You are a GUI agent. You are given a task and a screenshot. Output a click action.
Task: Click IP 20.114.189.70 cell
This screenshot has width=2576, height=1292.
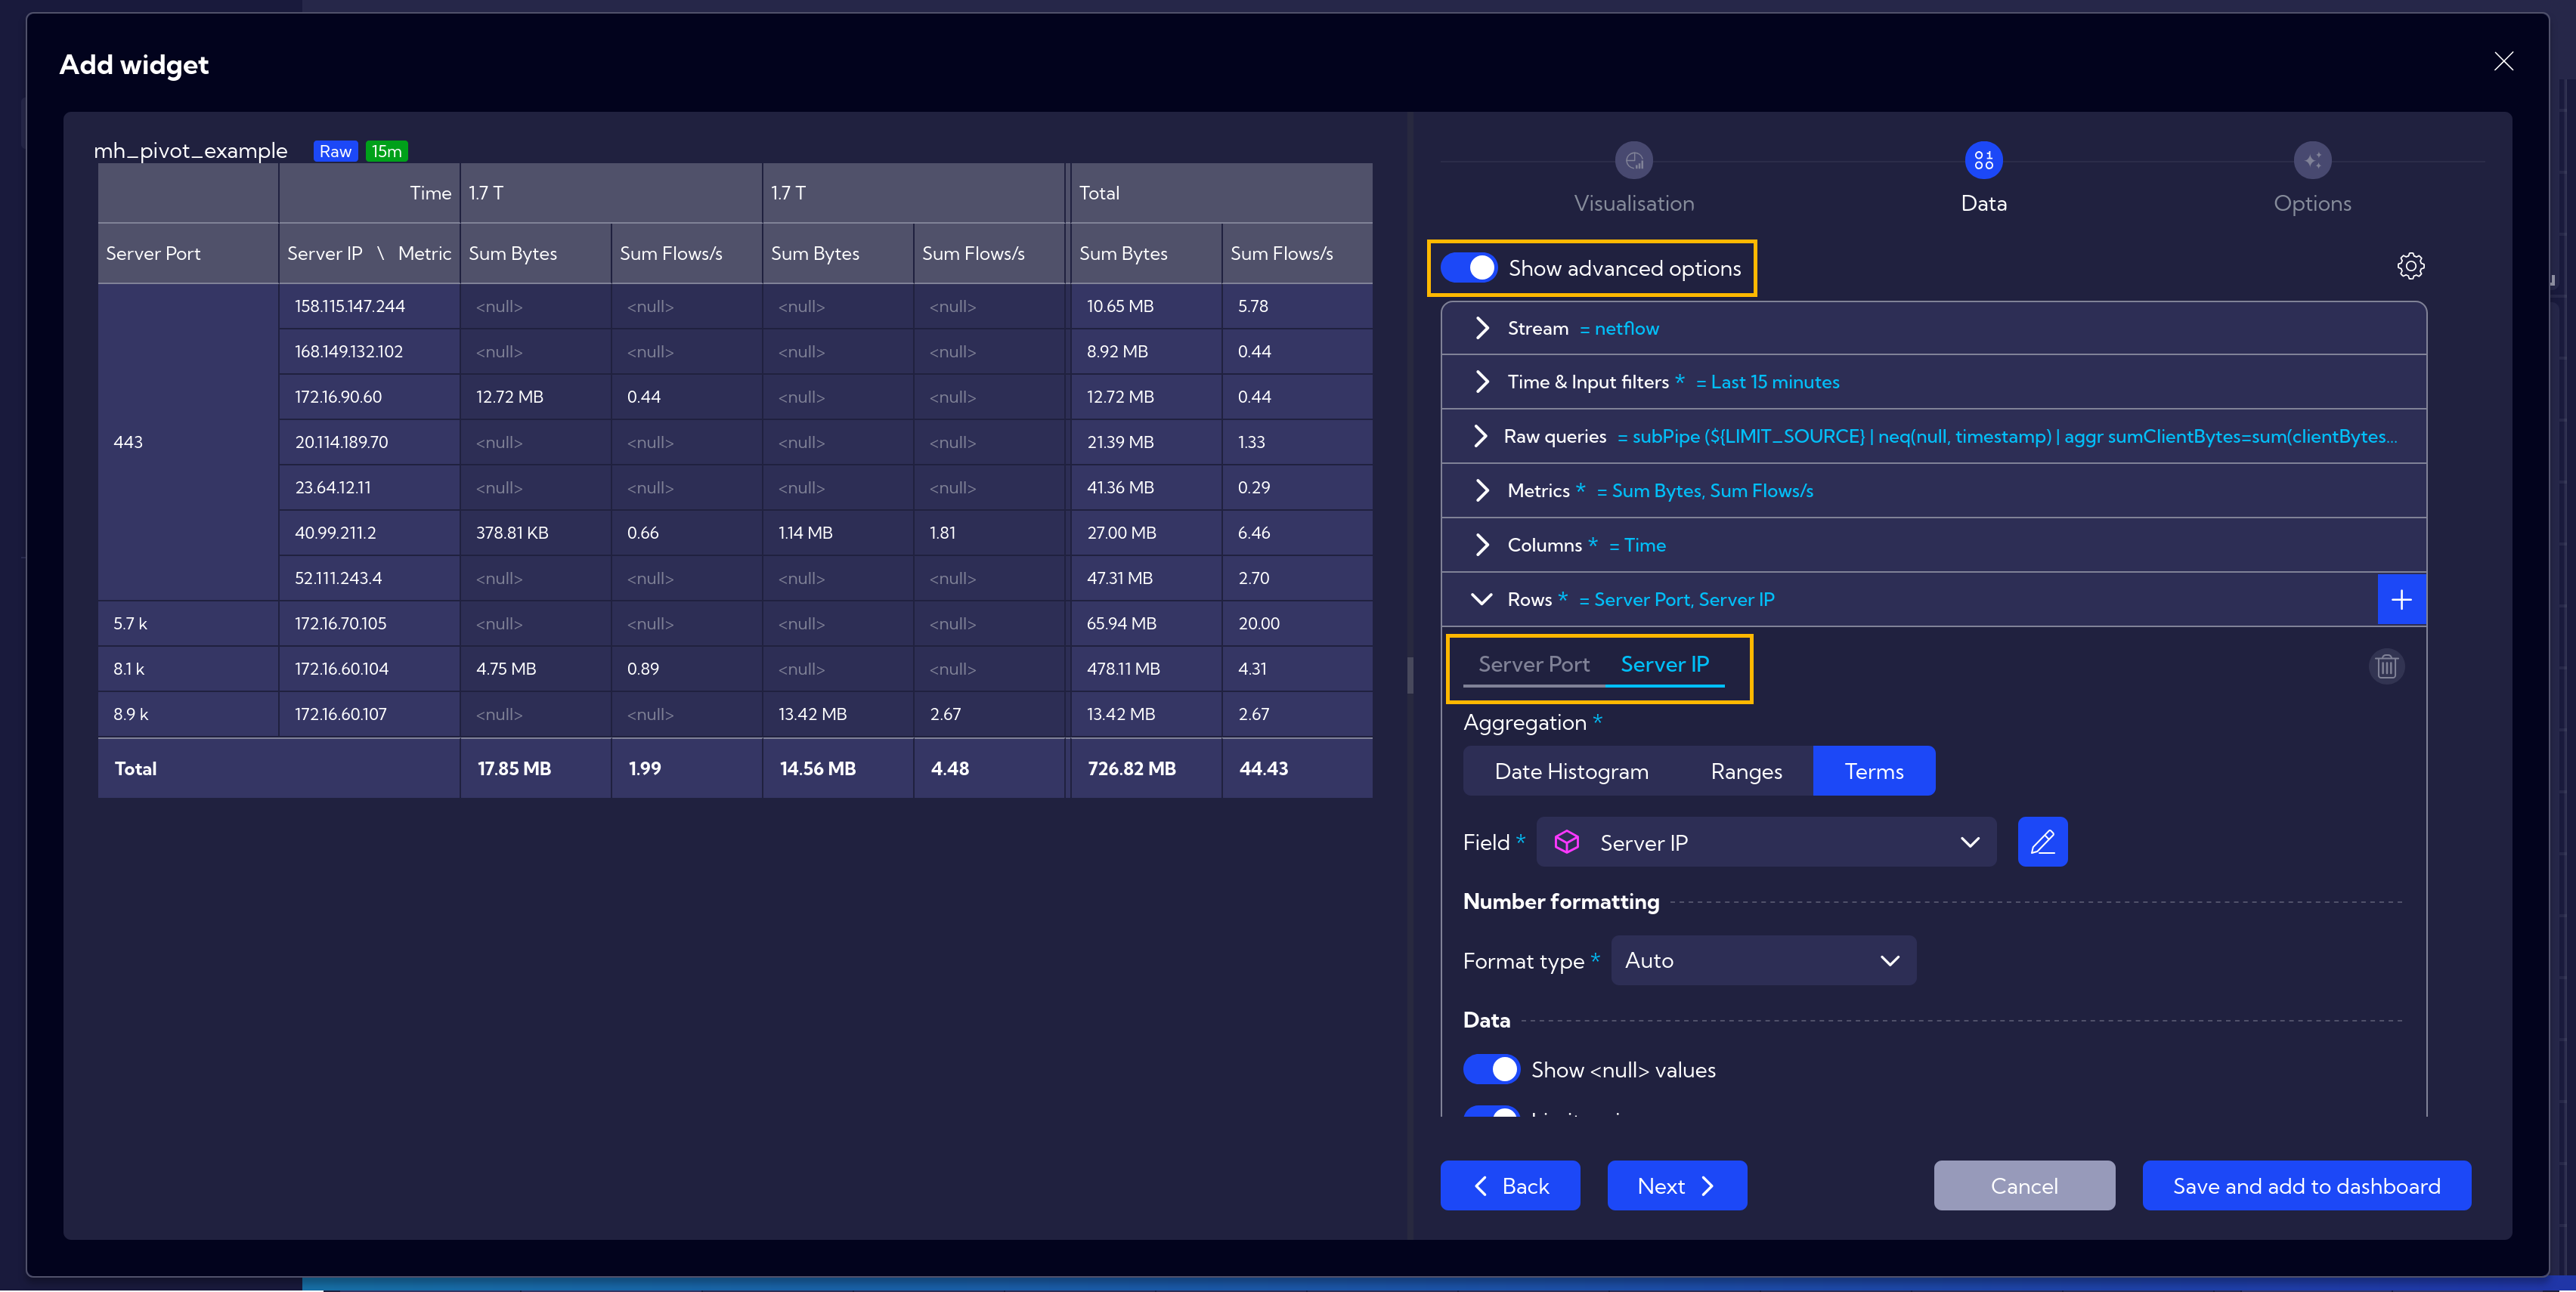[369, 442]
